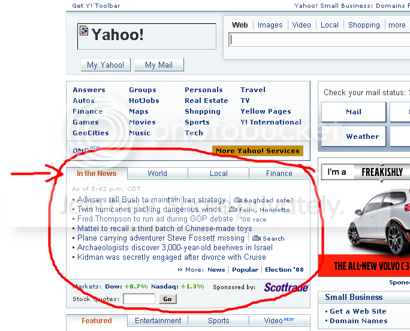
Task: Click the stock quotes input field
Action: (139, 299)
